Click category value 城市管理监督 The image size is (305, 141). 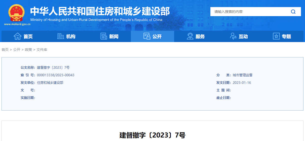pyautogui.click(x=243, y=75)
